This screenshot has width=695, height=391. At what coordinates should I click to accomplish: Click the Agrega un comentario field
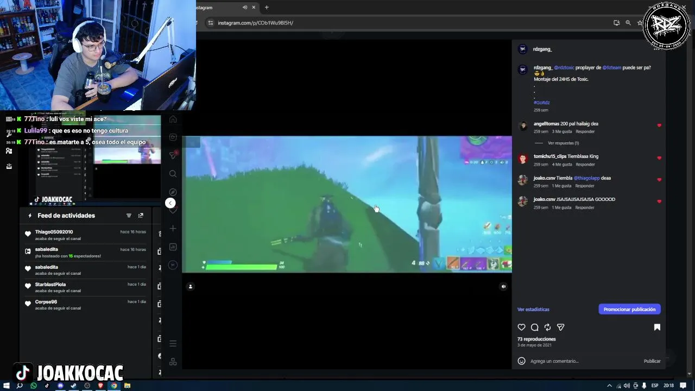point(584,361)
